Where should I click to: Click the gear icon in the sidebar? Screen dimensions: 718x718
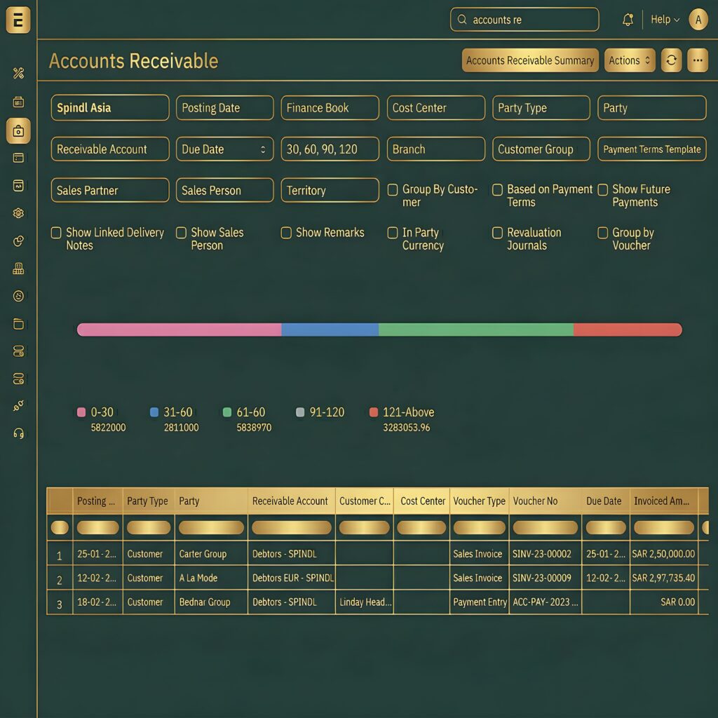19,213
